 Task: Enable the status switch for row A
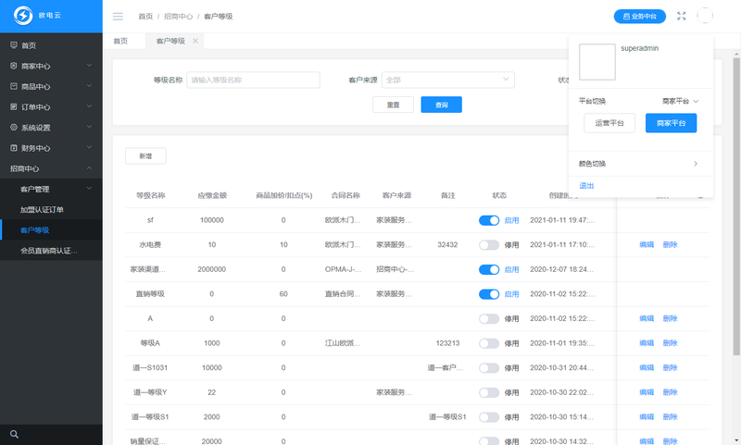[489, 318]
